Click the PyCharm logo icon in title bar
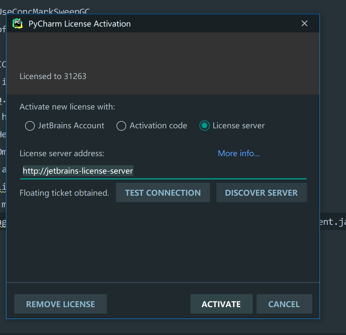Image resolution: width=346 pixels, height=335 pixels. [17, 23]
